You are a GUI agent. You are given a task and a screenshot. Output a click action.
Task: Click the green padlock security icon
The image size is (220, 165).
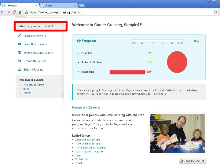point(26,12)
